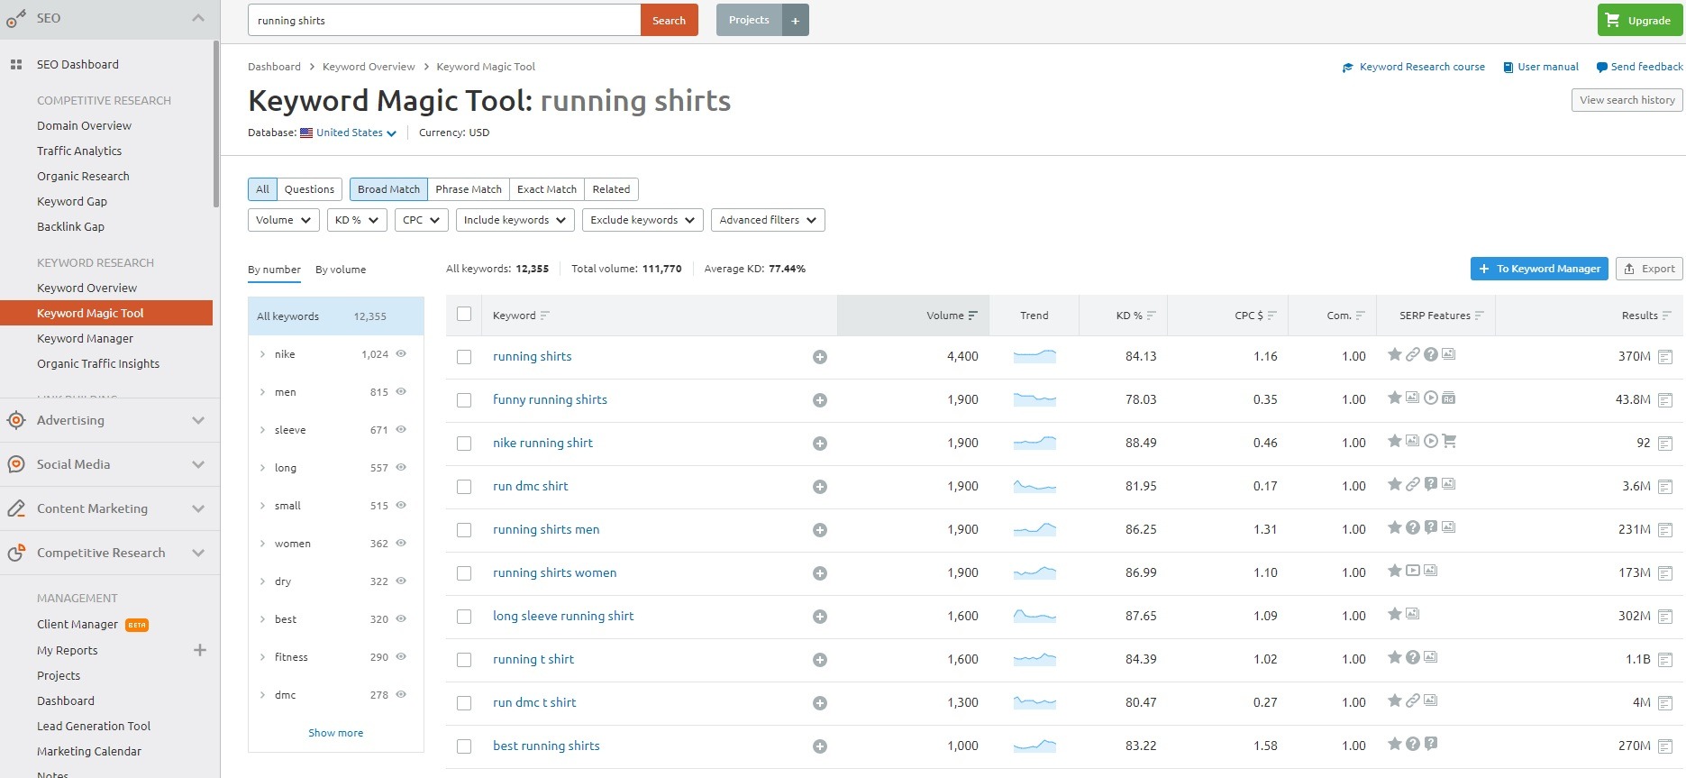Check the 'running shirts men' row checkbox
The image size is (1686, 778).
tap(464, 530)
